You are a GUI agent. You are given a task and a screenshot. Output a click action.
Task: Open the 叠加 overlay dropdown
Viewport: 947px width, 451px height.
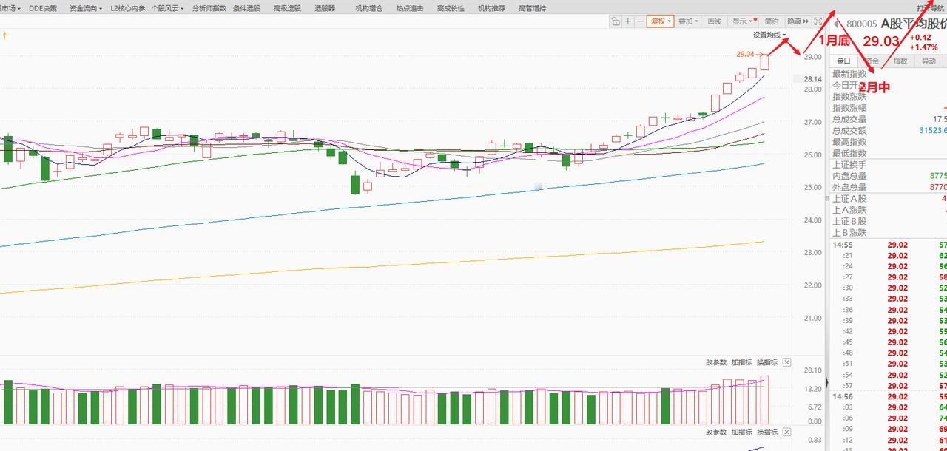[688, 21]
